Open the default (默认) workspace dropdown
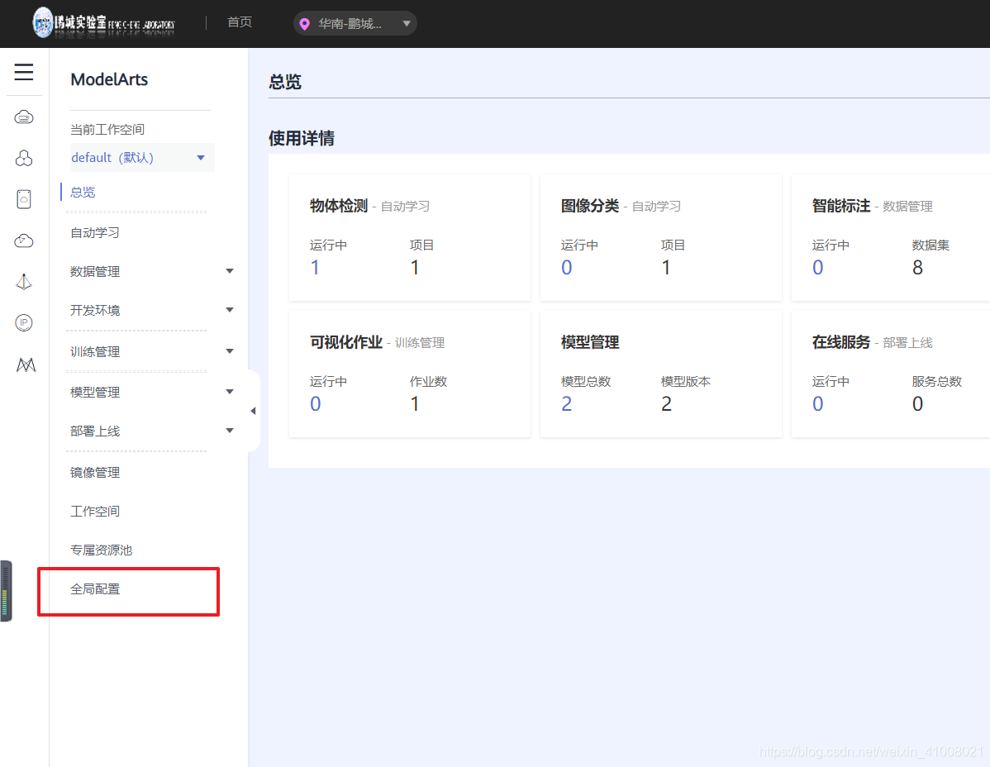 142,158
